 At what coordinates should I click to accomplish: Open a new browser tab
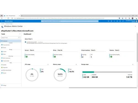coord(22,16)
